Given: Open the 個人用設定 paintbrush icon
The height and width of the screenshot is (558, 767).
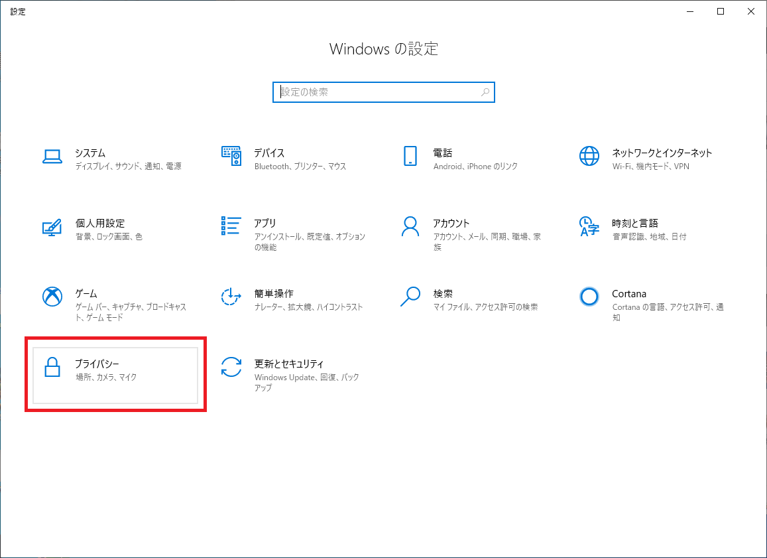Looking at the screenshot, I should 52,227.
